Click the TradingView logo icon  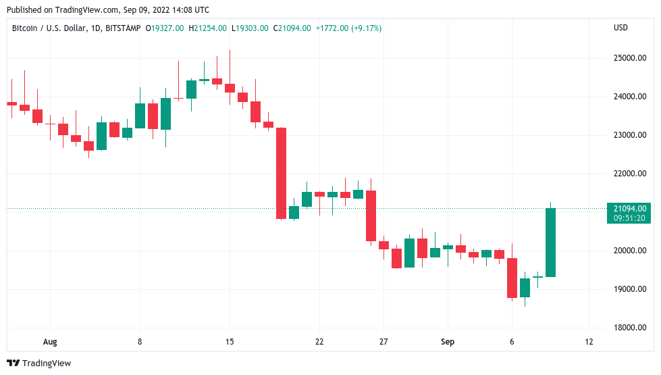point(13,363)
